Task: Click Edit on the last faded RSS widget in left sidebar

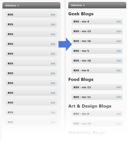Action: (x=53, y=122)
